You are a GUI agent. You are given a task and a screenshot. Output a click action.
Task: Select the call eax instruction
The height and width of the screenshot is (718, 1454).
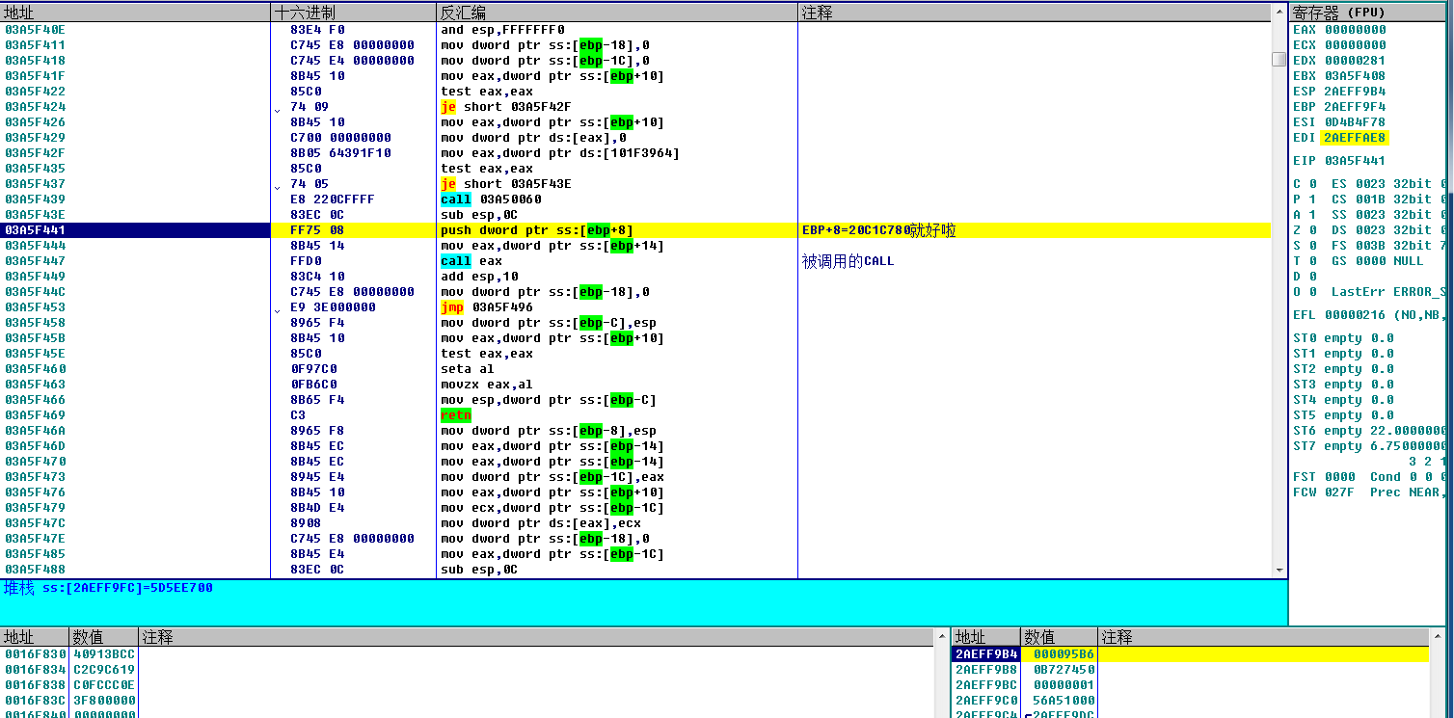[x=471, y=261]
